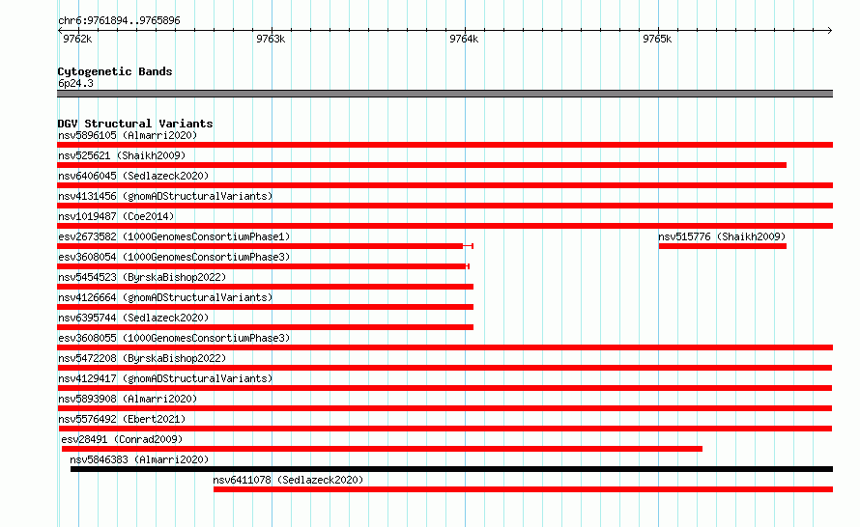The width and height of the screenshot is (860, 527).
Task: Select the red bar under esv3608054
Action: click(x=263, y=266)
